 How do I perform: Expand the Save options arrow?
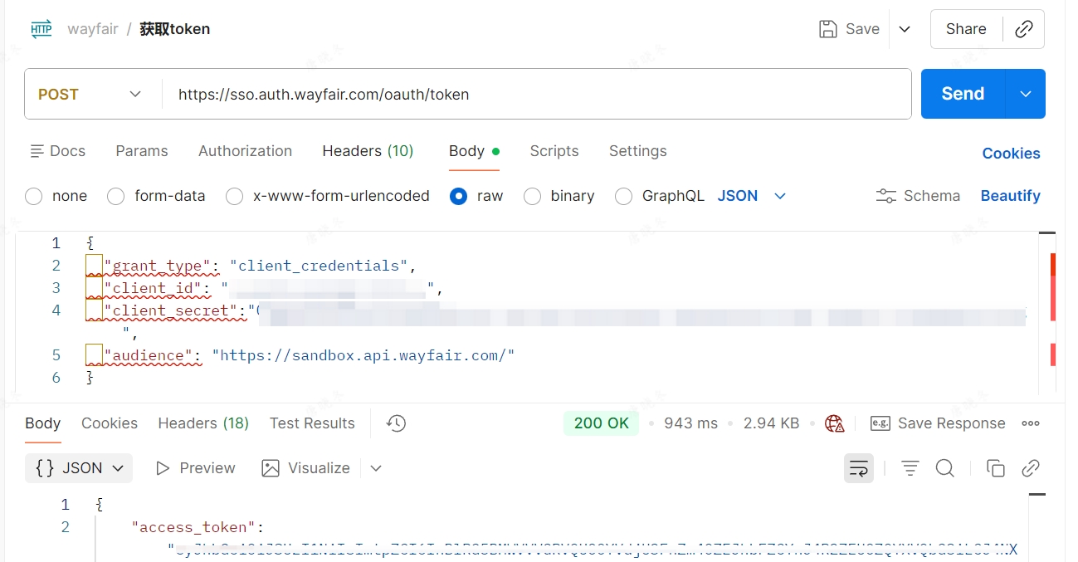click(905, 29)
